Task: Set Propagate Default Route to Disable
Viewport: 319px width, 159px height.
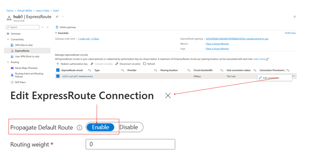Action: 129,127
